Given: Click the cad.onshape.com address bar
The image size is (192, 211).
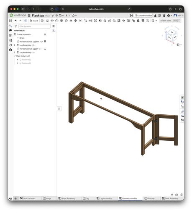Looking at the screenshot, I should 96,9.
